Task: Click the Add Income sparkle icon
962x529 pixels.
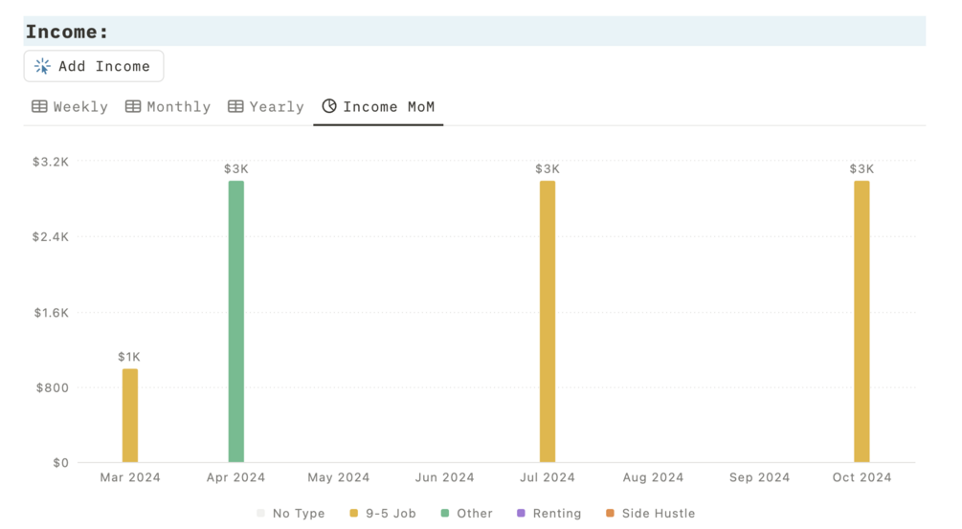Action: (x=42, y=66)
